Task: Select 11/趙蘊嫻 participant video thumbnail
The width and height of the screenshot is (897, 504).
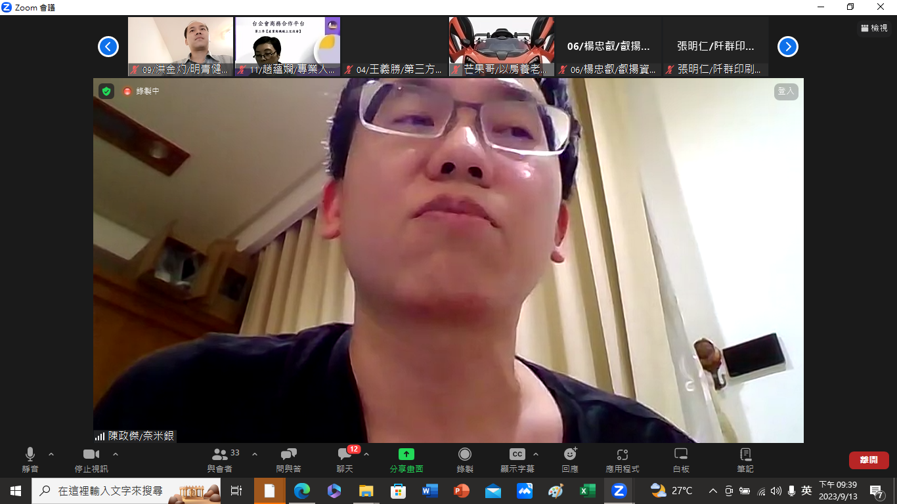Action: [288, 47]
